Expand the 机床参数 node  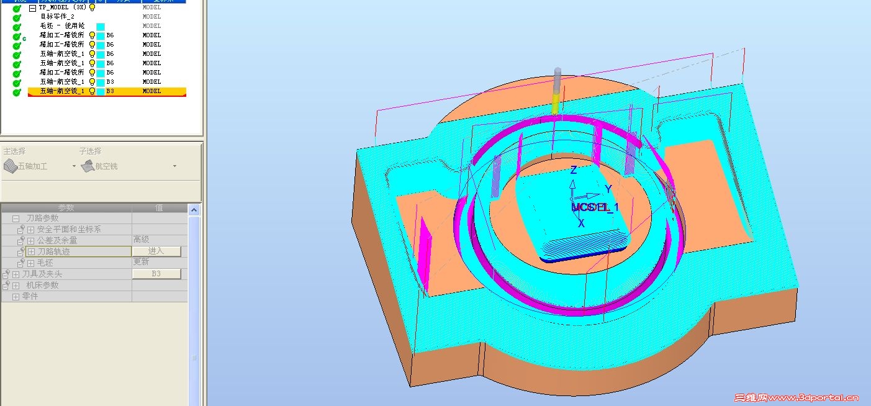pyautogui.click(x=16, y=286)
